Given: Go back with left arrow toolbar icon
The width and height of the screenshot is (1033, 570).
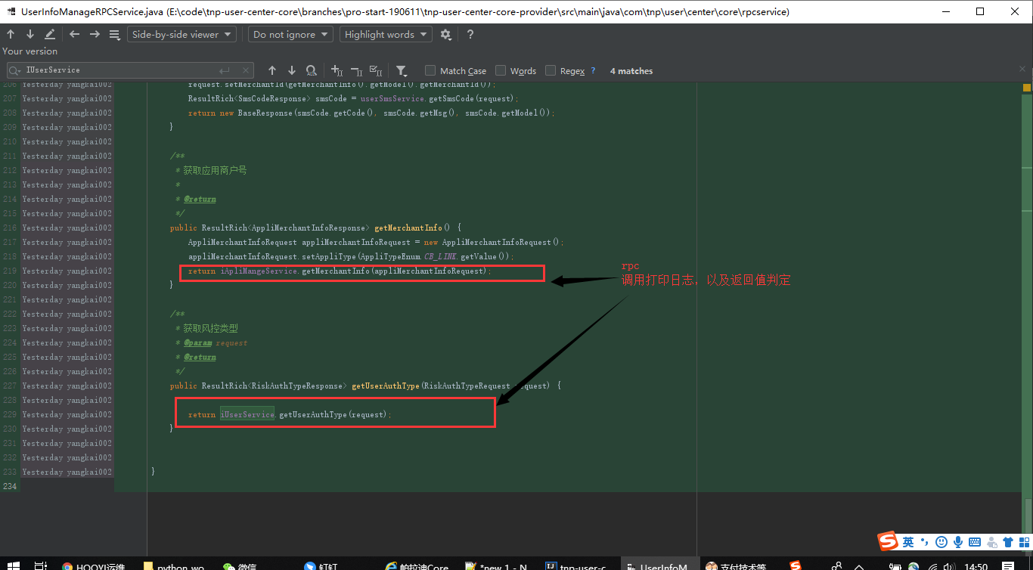Looking at the screenshot, I should 74,34.
